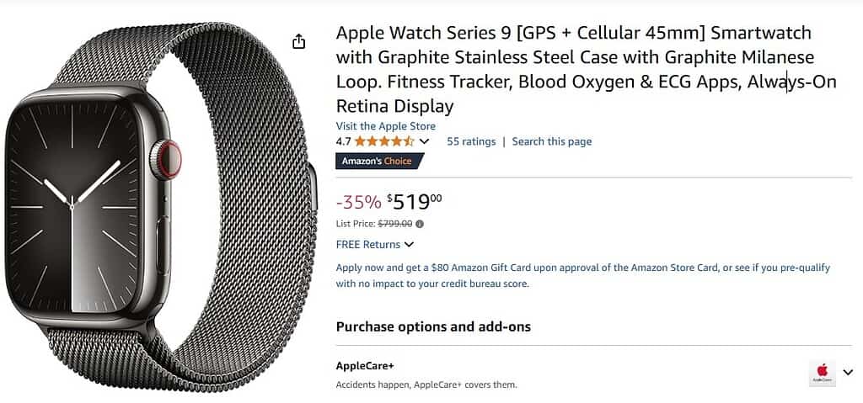Click the share icon above the watch
The height and width of the screenshot is (403, 863).
click(x=298, y=41)
